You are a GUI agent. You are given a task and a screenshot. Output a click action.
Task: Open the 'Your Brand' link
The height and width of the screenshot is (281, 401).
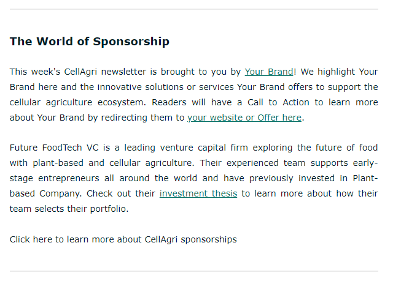click(269, 72)
